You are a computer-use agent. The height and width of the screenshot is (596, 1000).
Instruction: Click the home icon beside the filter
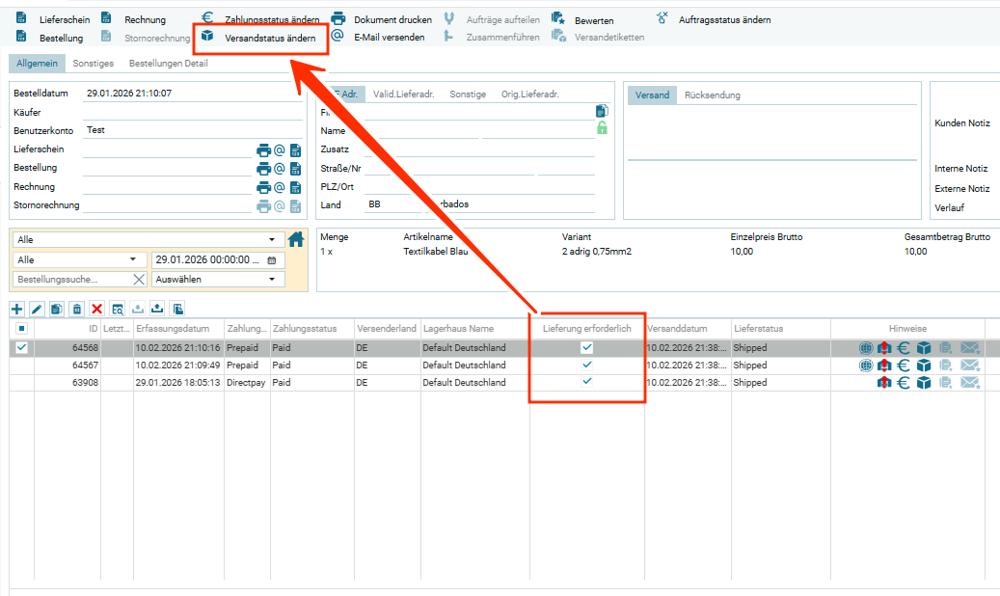pyautogui.click(x=296, y=239)
